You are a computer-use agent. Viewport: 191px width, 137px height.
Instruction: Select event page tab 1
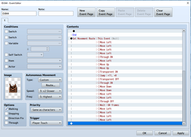pyautogui.click(x=5, y=20)
